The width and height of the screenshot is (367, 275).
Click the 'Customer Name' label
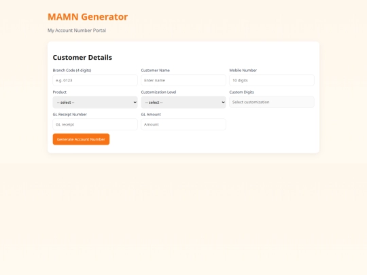pyautogui.click(x=156, y=71)
